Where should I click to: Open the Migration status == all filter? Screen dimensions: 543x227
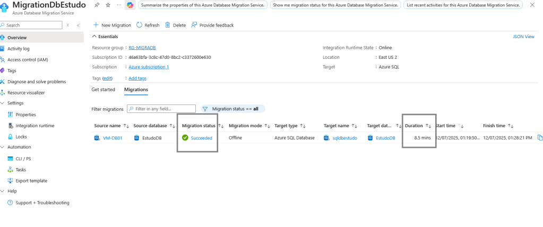pos(234,109)
